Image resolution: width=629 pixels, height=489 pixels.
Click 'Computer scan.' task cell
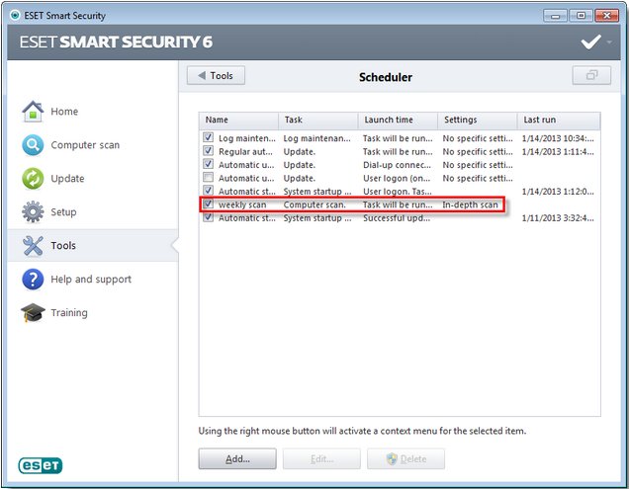click(x=314, y=204)
